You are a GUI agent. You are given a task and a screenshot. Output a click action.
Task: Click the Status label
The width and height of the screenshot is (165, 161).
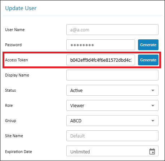coord(10,90)
